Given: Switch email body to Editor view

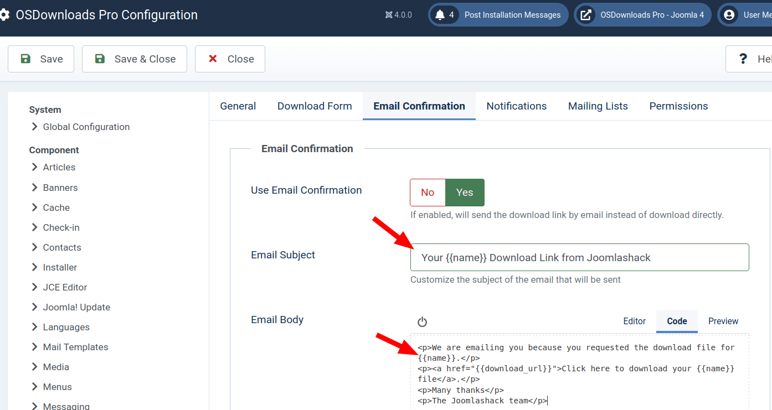Looking at the screenshot, I should pos(635,321).
